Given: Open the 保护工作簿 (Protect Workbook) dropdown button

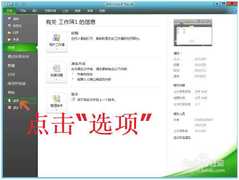Looking at the screenshot, I should (x=57, y=42).
